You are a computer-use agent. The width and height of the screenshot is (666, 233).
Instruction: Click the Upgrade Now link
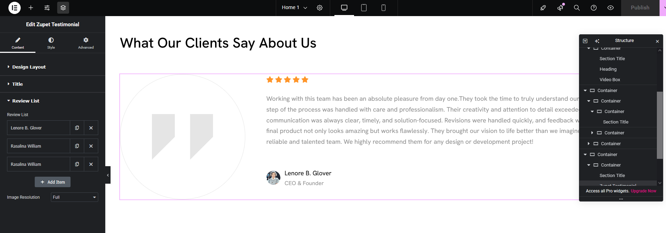643,191
